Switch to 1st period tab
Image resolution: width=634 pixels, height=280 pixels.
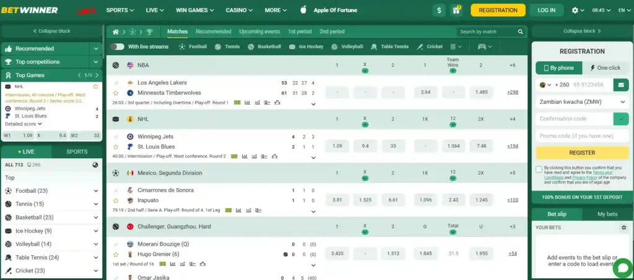point(300,32)
